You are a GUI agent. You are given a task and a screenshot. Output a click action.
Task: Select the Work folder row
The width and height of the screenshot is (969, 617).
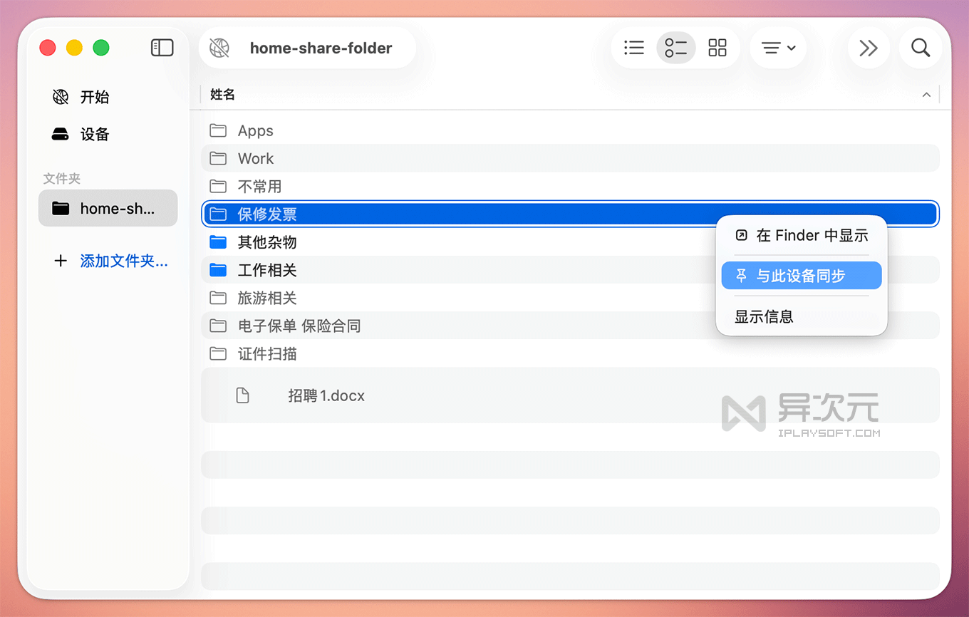coord(570,158)
